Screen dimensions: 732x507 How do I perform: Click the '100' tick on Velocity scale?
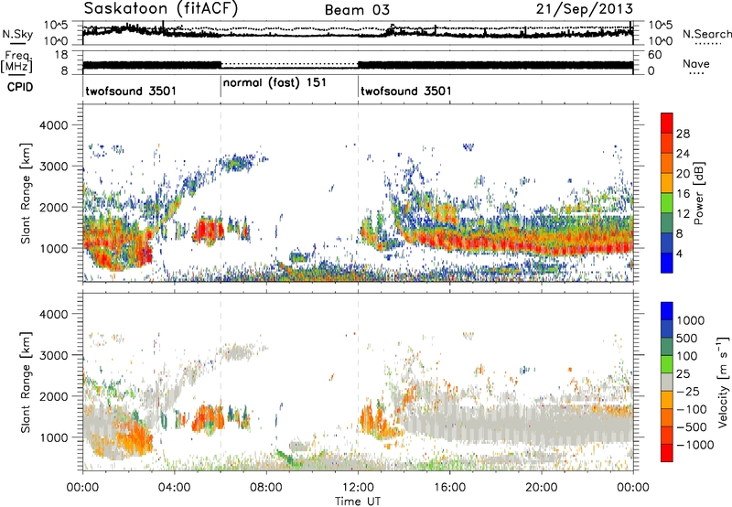pos(687,356)
